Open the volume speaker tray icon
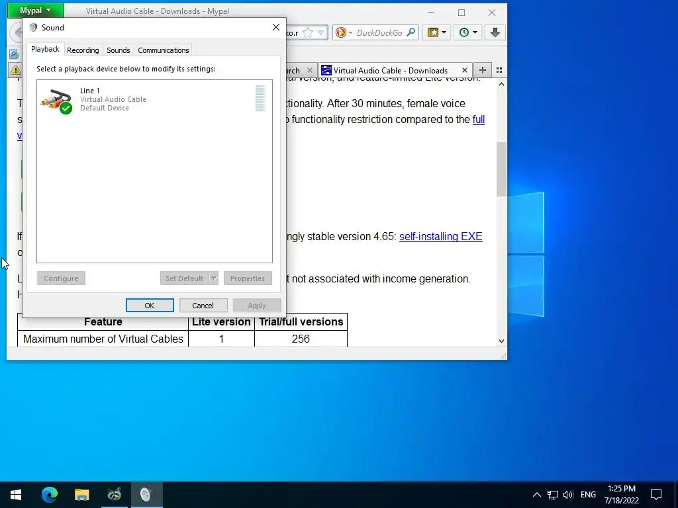Image resolution: width=678 pixels, height=508 pixels. click(568, 495)
